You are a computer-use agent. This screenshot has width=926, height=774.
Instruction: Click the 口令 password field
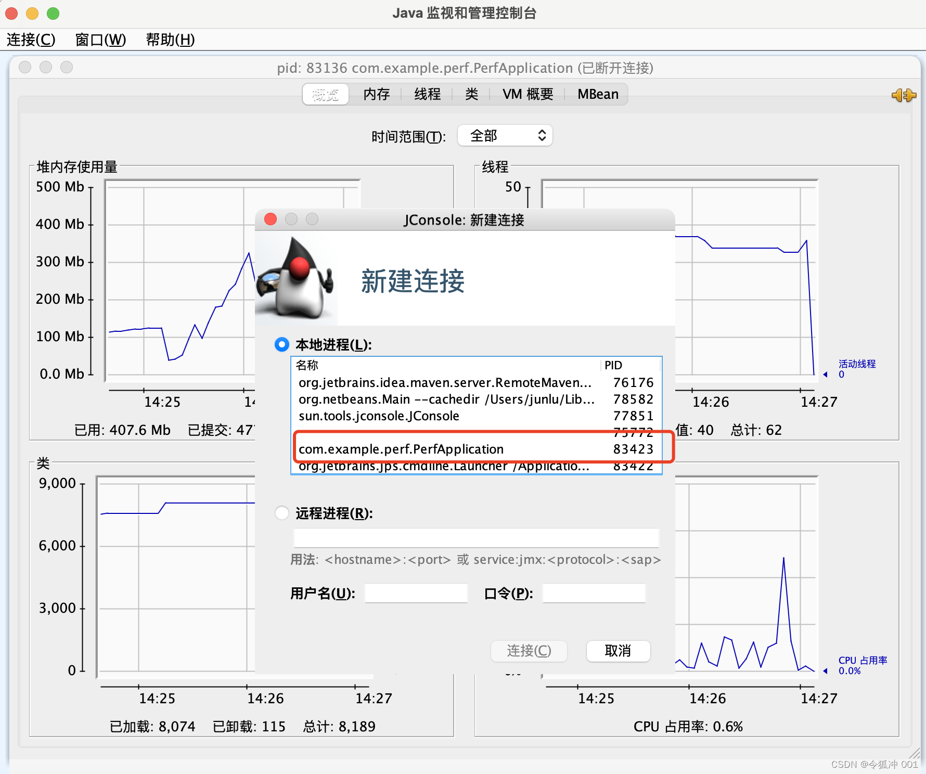(x=594, y=593)
